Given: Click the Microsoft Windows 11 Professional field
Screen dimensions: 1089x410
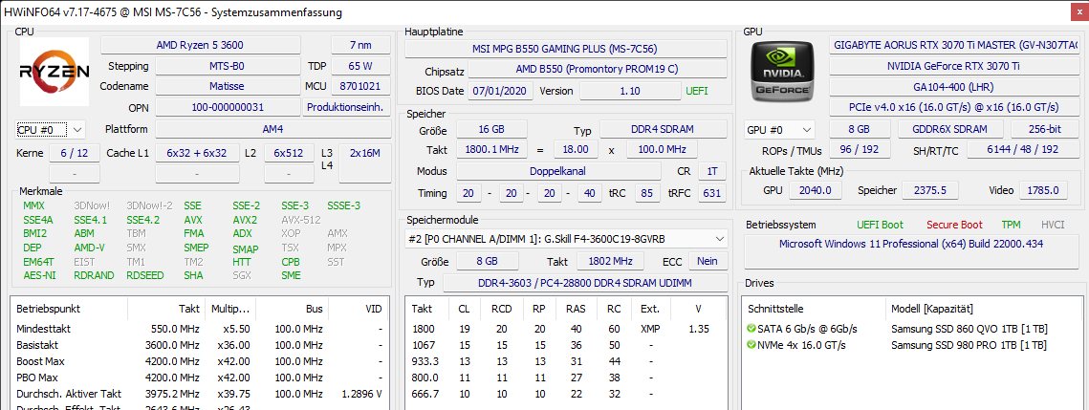Looking at the screenshot, I should click(x=910, y=251).
